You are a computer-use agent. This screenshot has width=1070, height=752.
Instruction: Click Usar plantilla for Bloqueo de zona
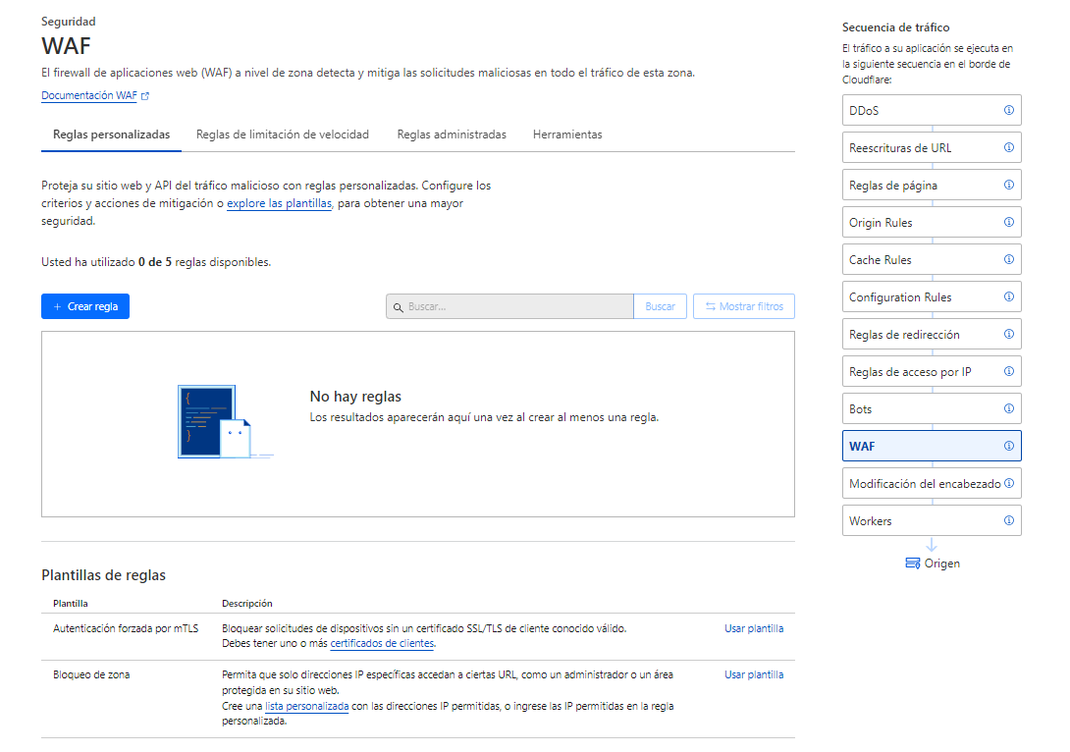(754, 674)
